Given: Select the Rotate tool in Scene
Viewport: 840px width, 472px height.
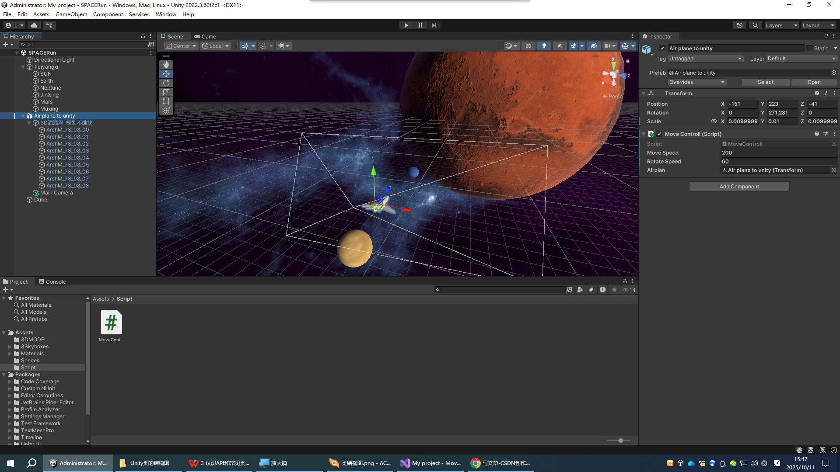Looking at the screenshot, I should click(166, 83).
